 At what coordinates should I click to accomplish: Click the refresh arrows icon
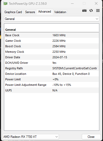coord(91,11)
